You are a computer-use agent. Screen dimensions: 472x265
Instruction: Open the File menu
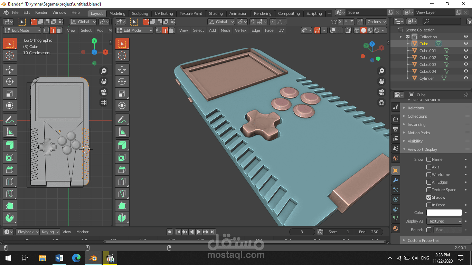pyautogui.click(x=15, y=12)
